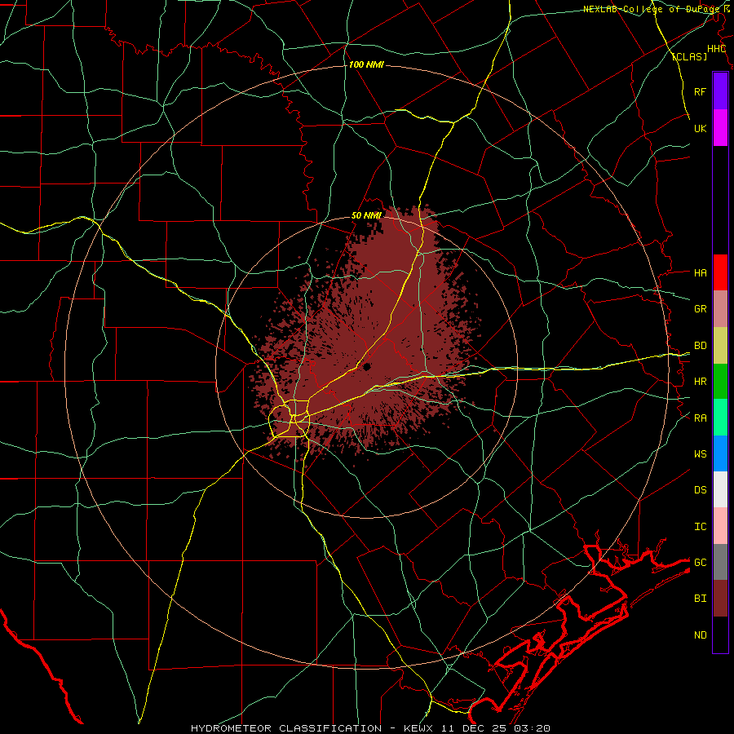Click the HHC product code text

pos(716,49)
